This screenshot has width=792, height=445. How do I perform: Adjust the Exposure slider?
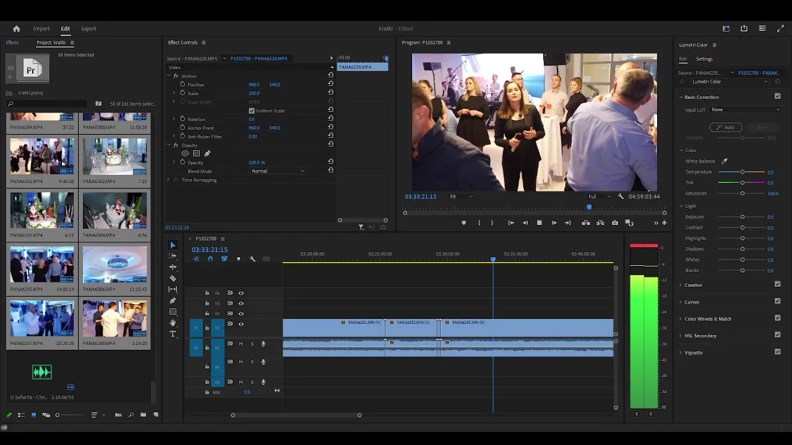[x=742, y=217]
